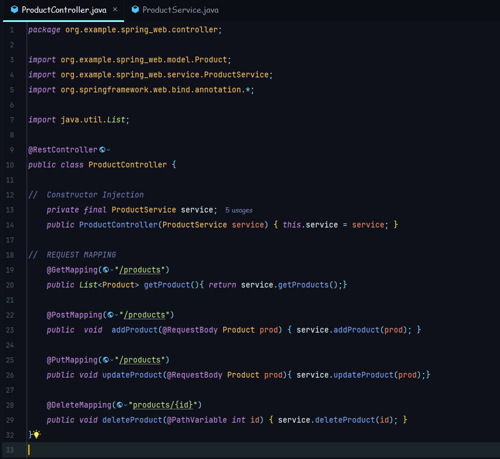The width and height of the screenshot is (500, 459).
Task: Close the ProductController.java tab
Action: click(x=115, y=10)
